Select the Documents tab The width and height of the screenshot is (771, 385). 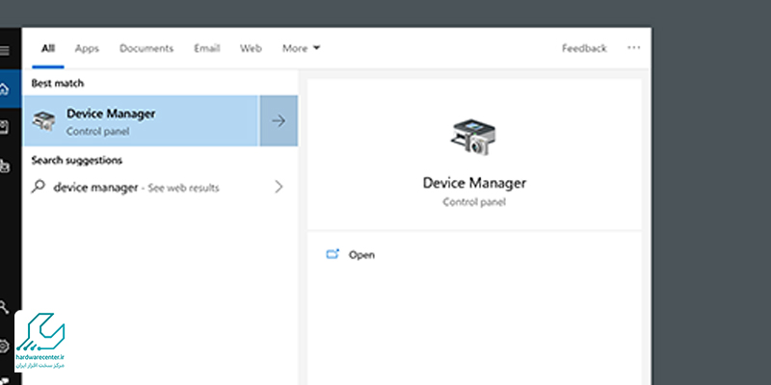coord(146,48)
